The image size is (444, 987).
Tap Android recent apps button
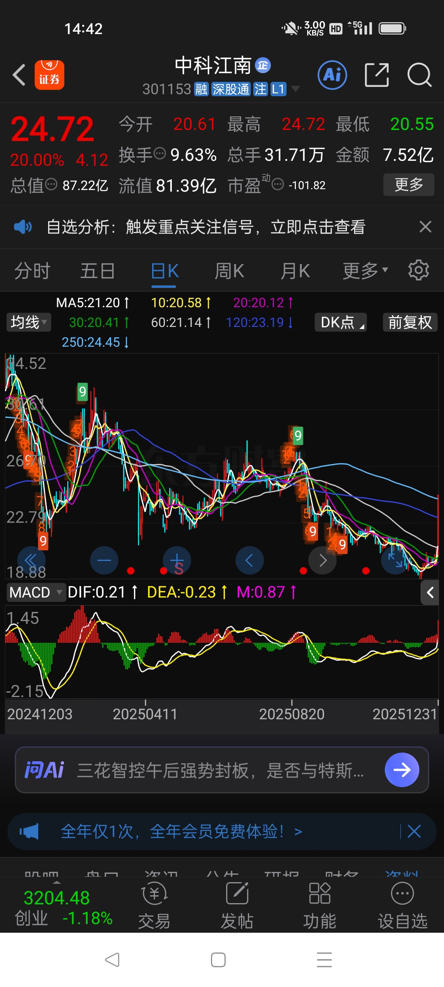pyautogui.click(x=324, y=960)
